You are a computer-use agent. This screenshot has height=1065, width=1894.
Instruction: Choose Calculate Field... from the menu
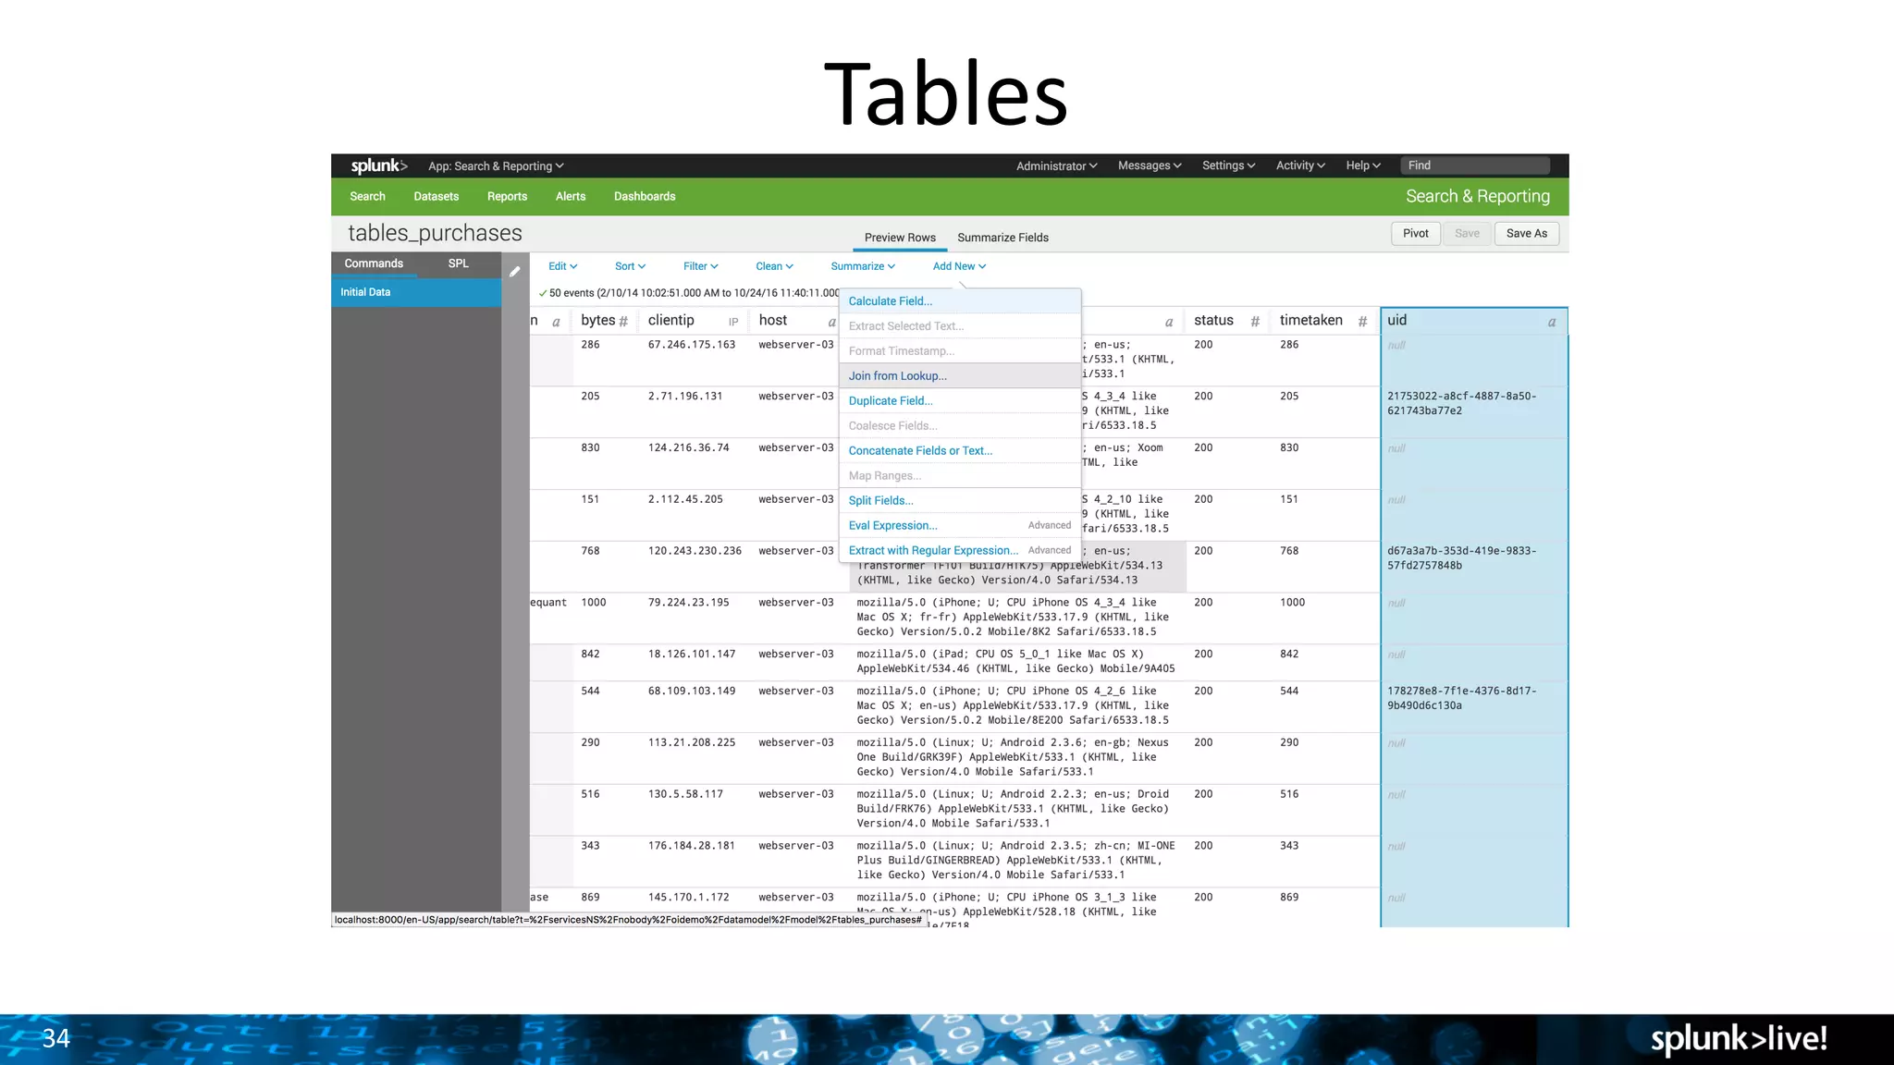(960, 301)
